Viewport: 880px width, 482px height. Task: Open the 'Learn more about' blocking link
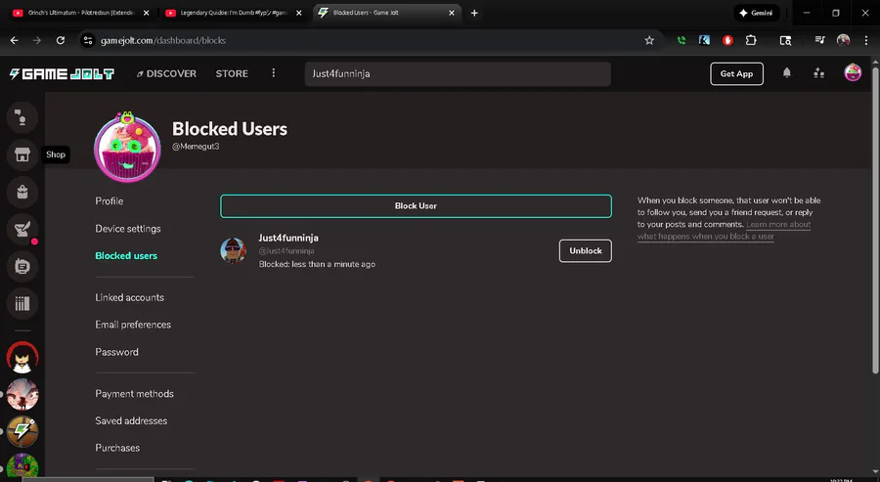(x=778, y=225)
